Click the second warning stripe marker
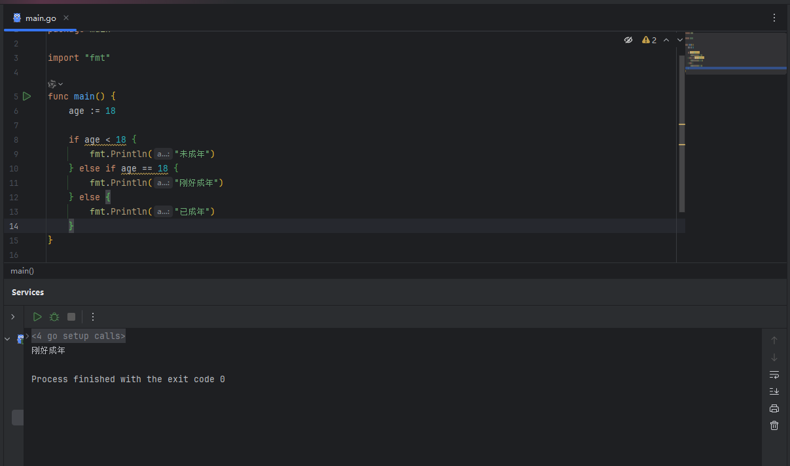790x466 pixels. (x=682, y=145)
